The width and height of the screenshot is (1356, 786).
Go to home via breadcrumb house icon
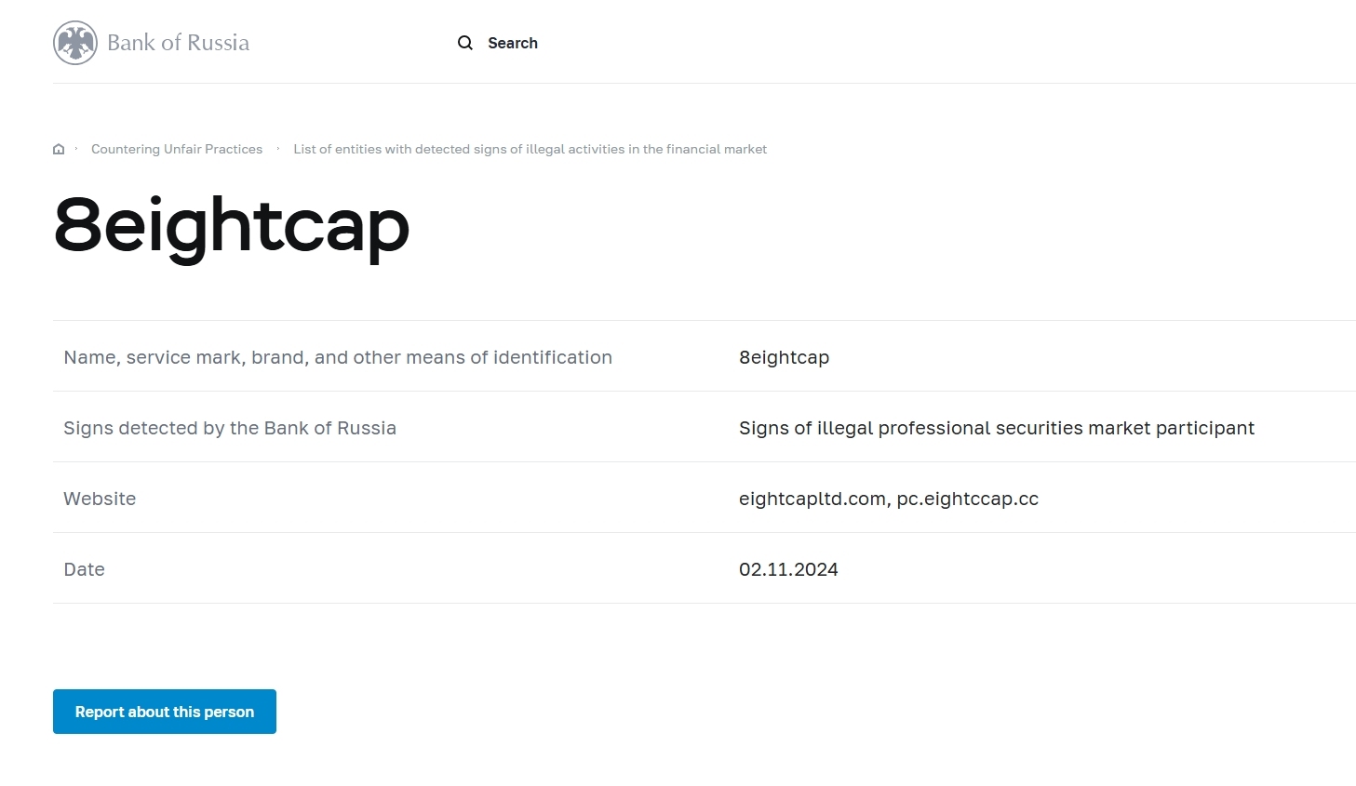coord(59,149)
